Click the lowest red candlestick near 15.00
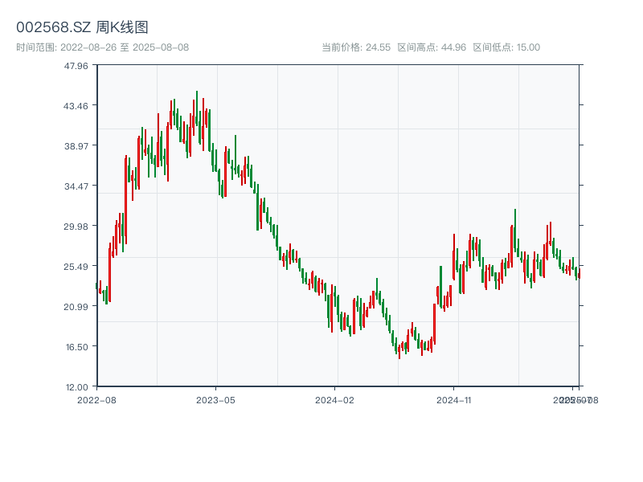The image size is (643, 482). click(x=399, y=352)
